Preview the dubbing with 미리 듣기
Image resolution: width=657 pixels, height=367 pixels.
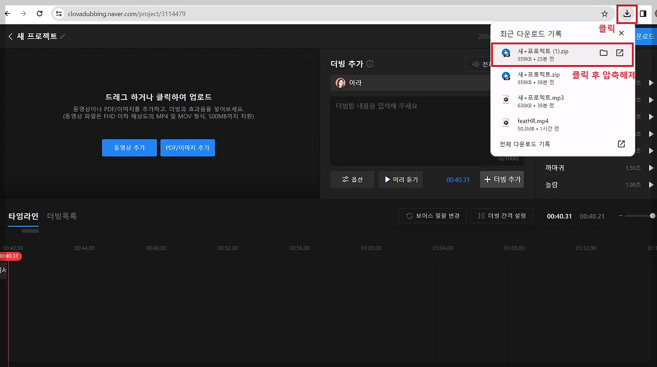point(400,179)
